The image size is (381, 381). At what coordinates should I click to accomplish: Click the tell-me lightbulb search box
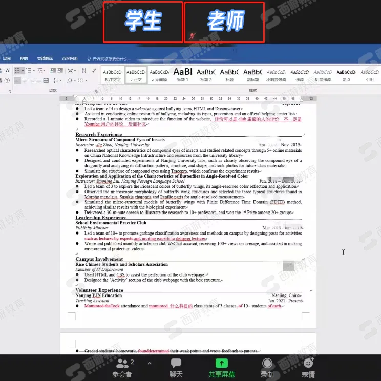tap(109, 59)
